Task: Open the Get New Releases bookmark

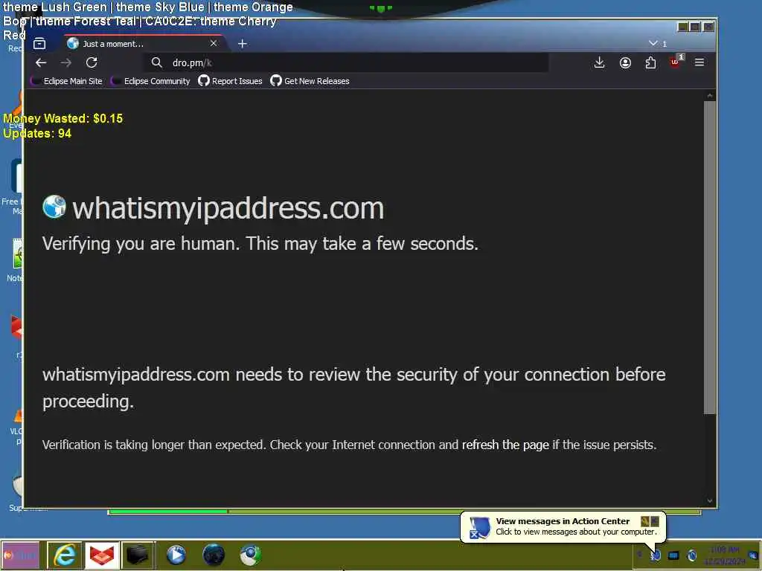Action: [310, 81]
